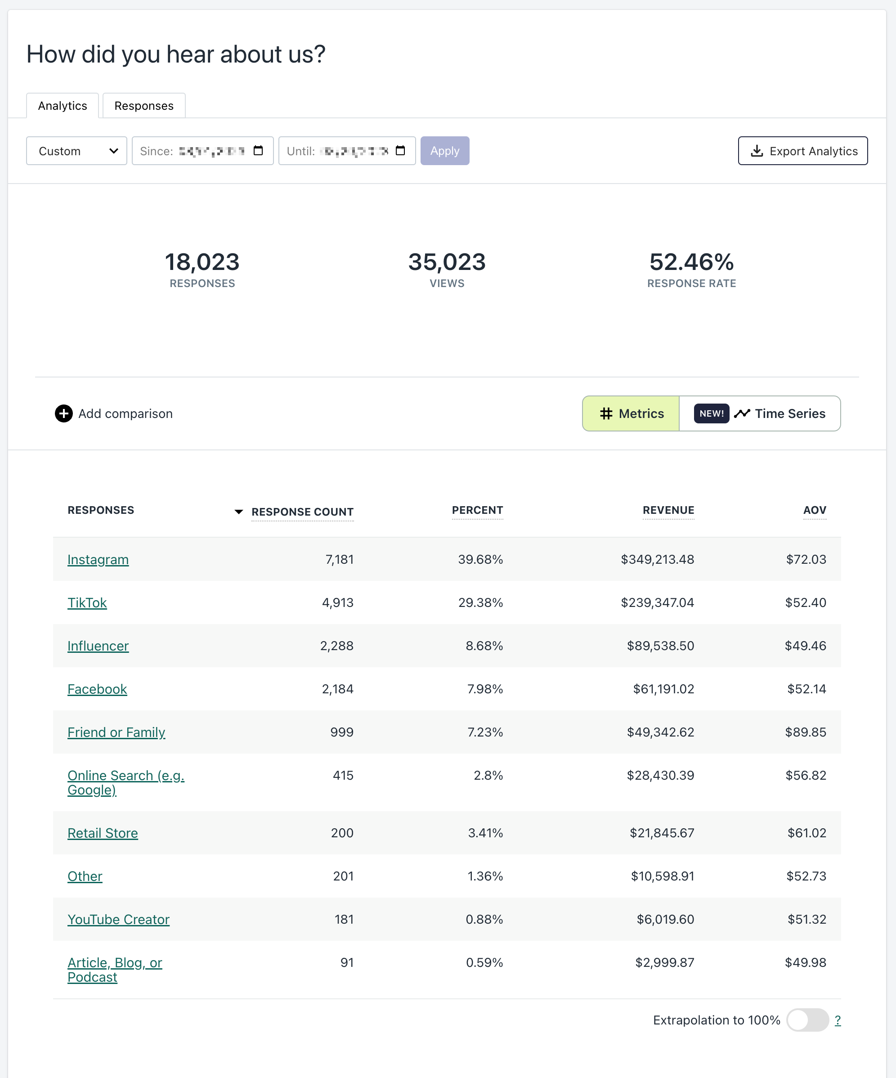
Task: Click the NEW! badge
Action: tap(711, 413)
